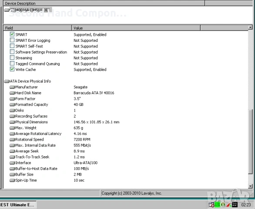Image resolution: width=255 pixels, height=209 pixels.
Task: Click the vertical scrollbar thumb
Action: point(250,142)
